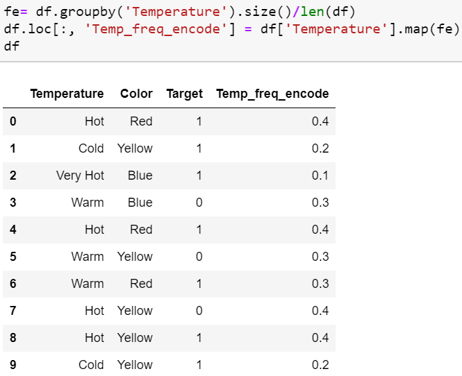The height and width of the screenshot is (376, 462).
Task: Click row index 5 in the table
Action: click(13, 257)
